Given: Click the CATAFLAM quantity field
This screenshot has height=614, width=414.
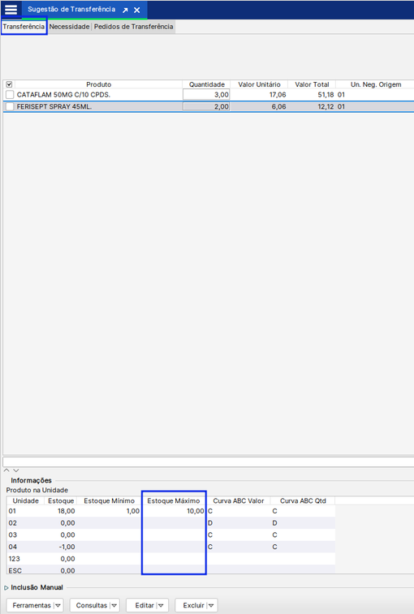Looking at the screenshot, I should point(206,95).
